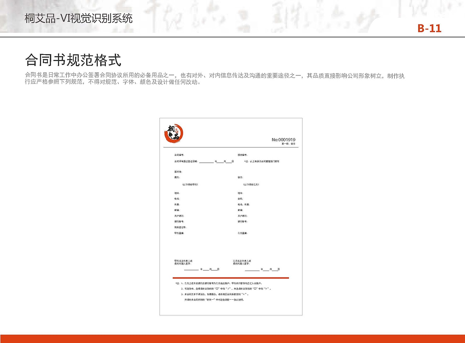The height and width of the screenshot is (343, 465).
Task: Click the 第一联：供方 label
Action: click(x=288, y=144)
